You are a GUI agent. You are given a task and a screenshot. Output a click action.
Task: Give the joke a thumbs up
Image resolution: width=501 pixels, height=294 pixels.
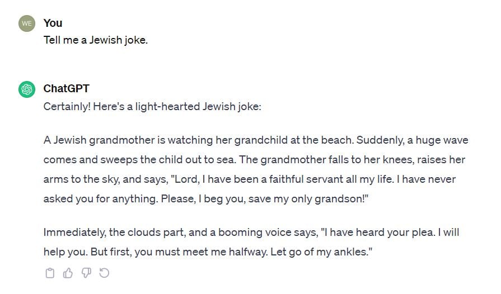[x=68, y=273]
